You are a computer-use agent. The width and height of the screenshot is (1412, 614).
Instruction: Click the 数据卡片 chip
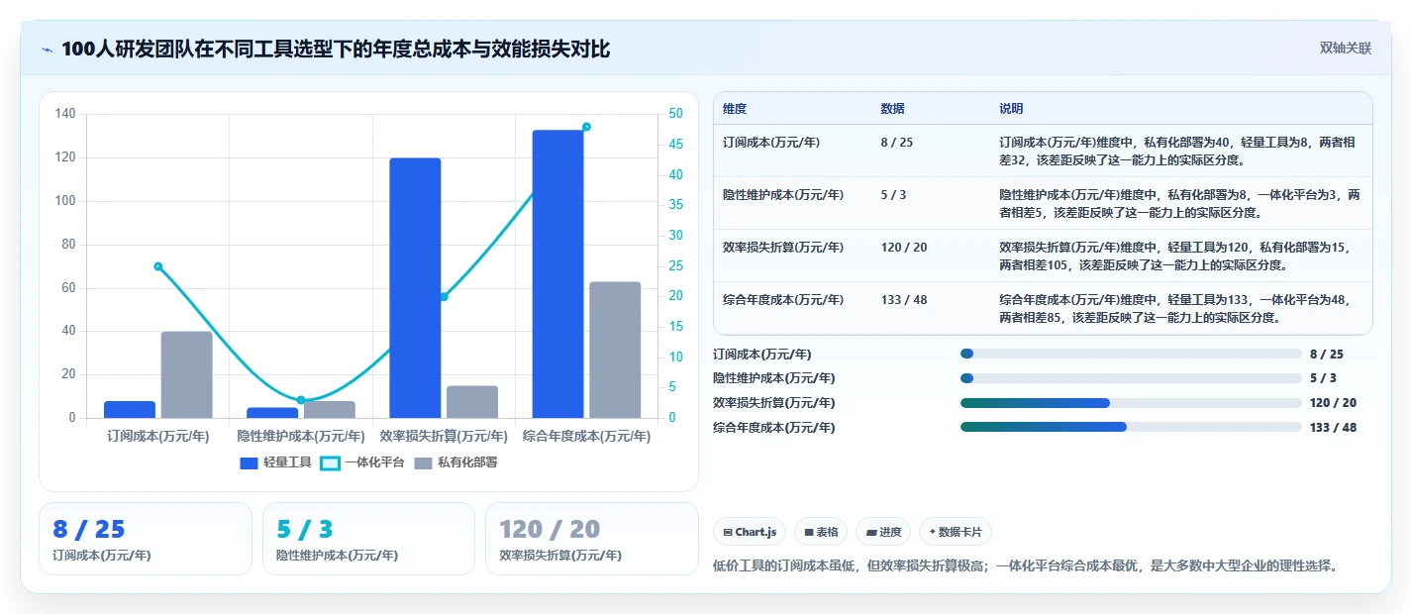956,532
